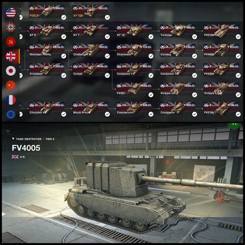Open the FV4005 tier X tank card
The height and width of the screenshot is (245, 245).
pos(221,51)
